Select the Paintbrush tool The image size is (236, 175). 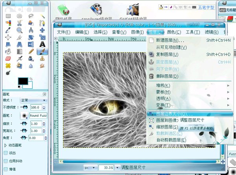[x=42, y=52]
